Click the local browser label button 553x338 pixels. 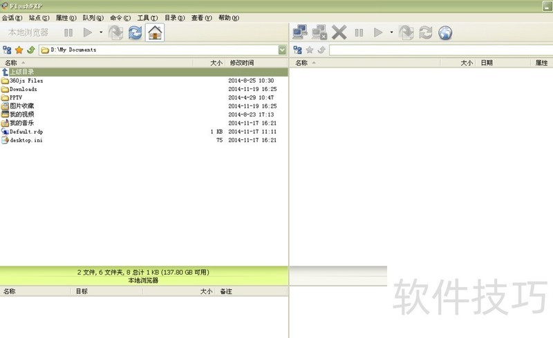coord(28,32)
